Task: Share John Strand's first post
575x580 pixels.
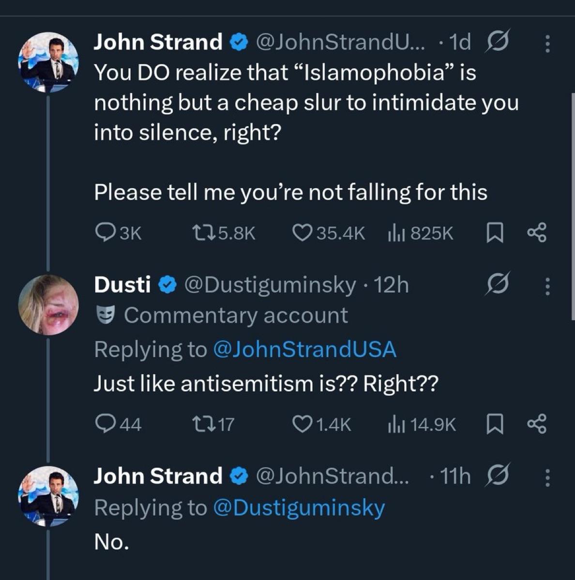Action: [537, 233]
